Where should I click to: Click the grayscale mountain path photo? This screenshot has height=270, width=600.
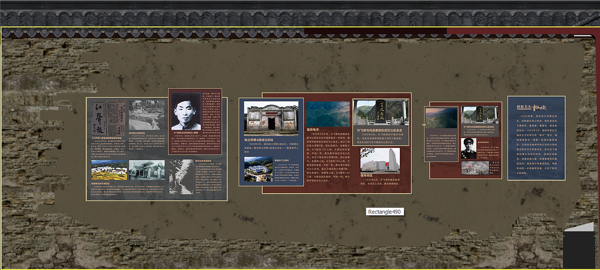[181, 177]
